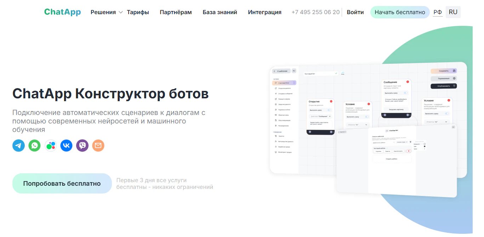The image size is (484, 237).
Task: Expand the Решения dropdown menu
Action: [x=106, y=12]
